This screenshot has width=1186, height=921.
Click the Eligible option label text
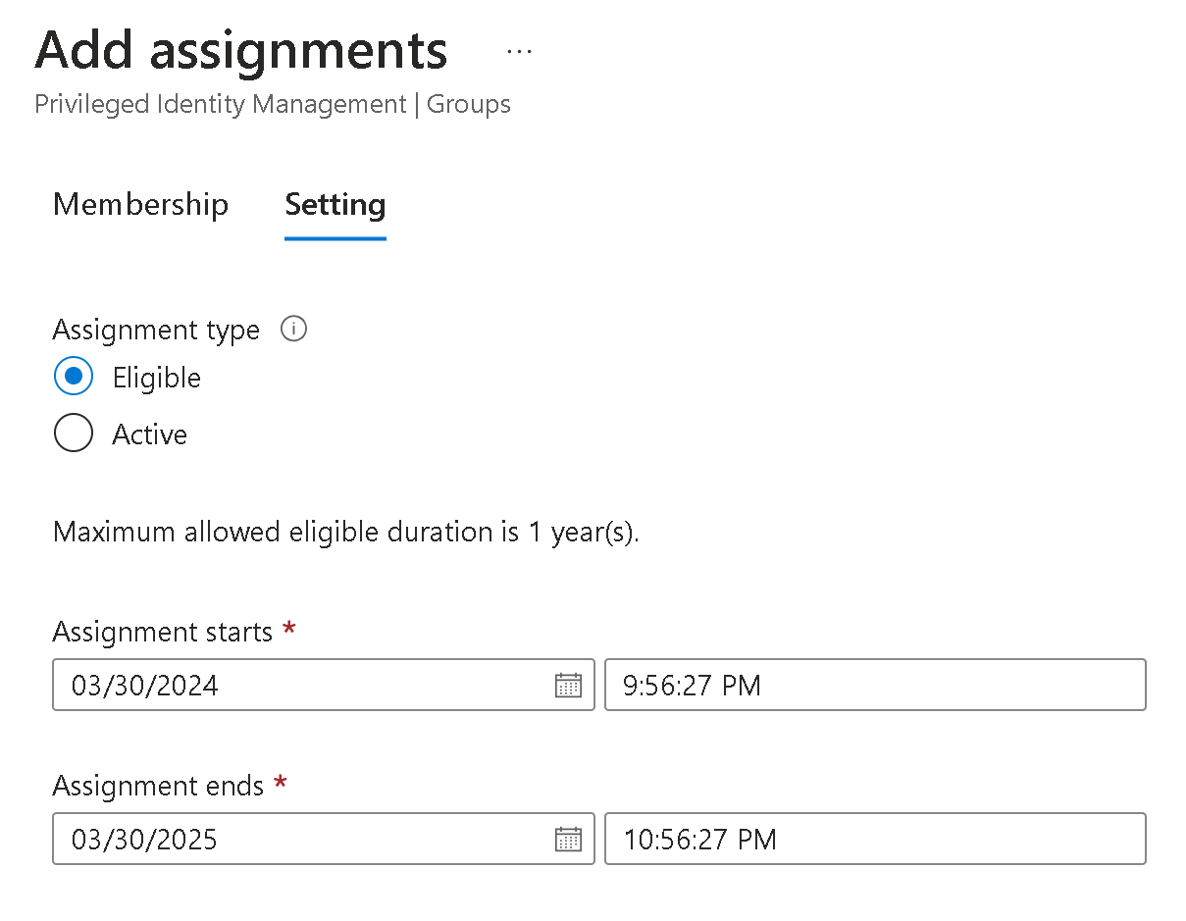click(x=157, y=379)
